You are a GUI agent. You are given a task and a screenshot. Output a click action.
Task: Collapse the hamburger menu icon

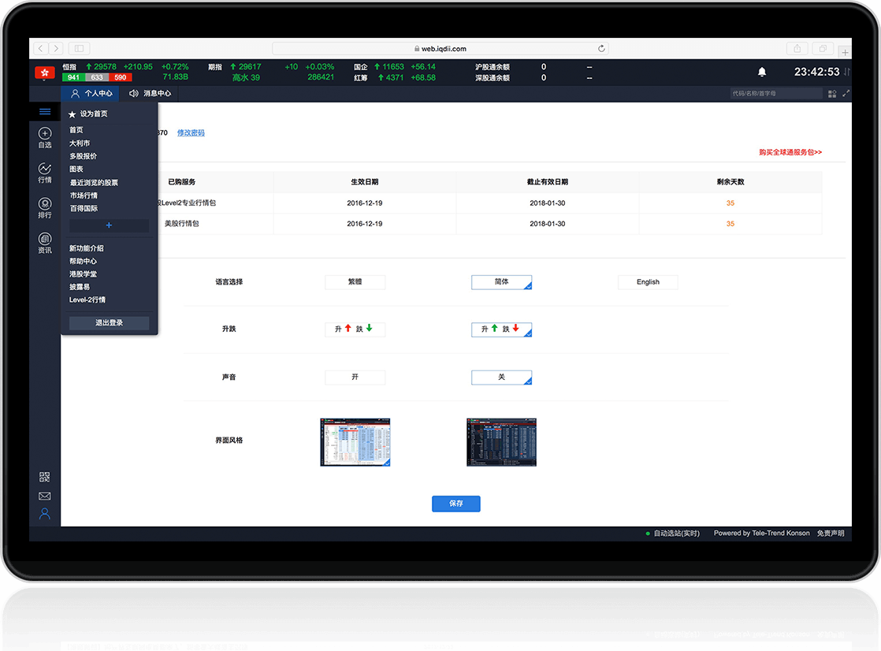[x=45, y=112]
